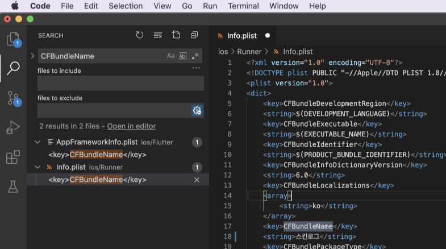The image size is (446, 249).
Task: Open a new search editor
Action: pyautogui.click(x=176, y=35)
